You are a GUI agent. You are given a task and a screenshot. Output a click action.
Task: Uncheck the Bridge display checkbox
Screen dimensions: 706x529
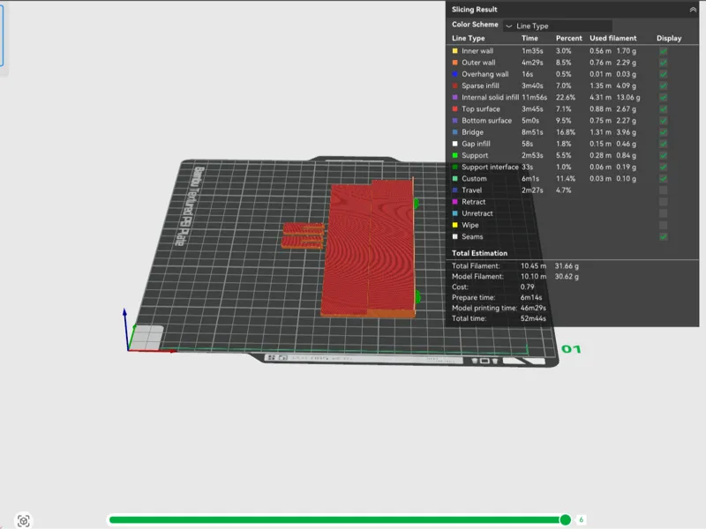664,132
